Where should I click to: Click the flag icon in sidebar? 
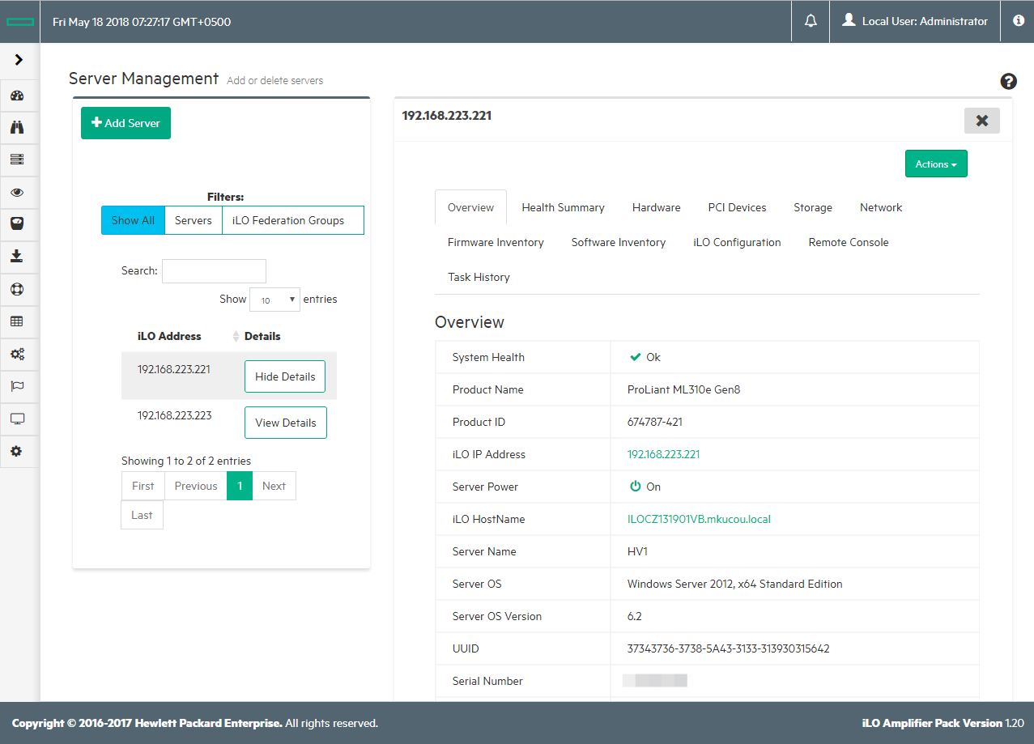tap(17, 386)
